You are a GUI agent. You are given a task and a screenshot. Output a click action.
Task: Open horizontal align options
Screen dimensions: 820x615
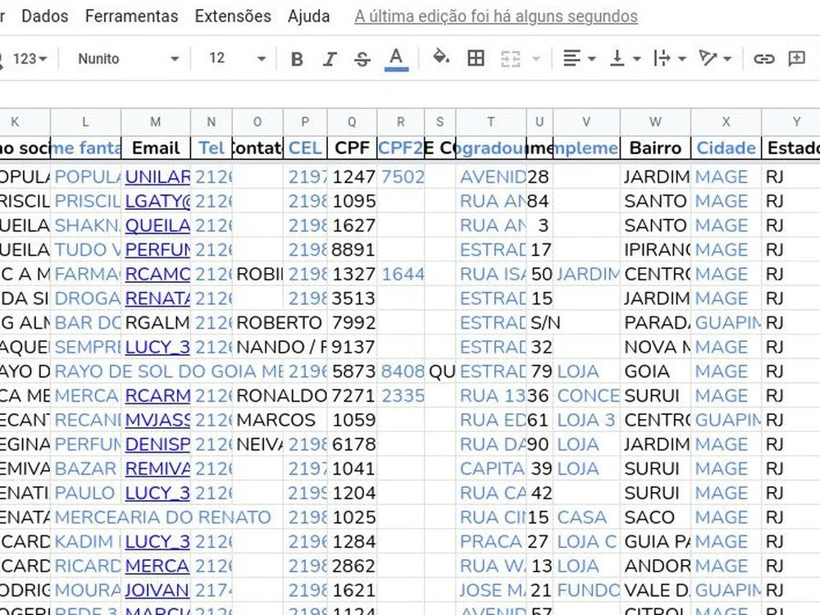(572, 58)
